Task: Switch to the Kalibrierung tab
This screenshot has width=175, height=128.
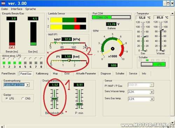Action: [42, 73]
